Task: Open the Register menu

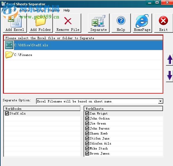Action: click(x=54, y=10)
